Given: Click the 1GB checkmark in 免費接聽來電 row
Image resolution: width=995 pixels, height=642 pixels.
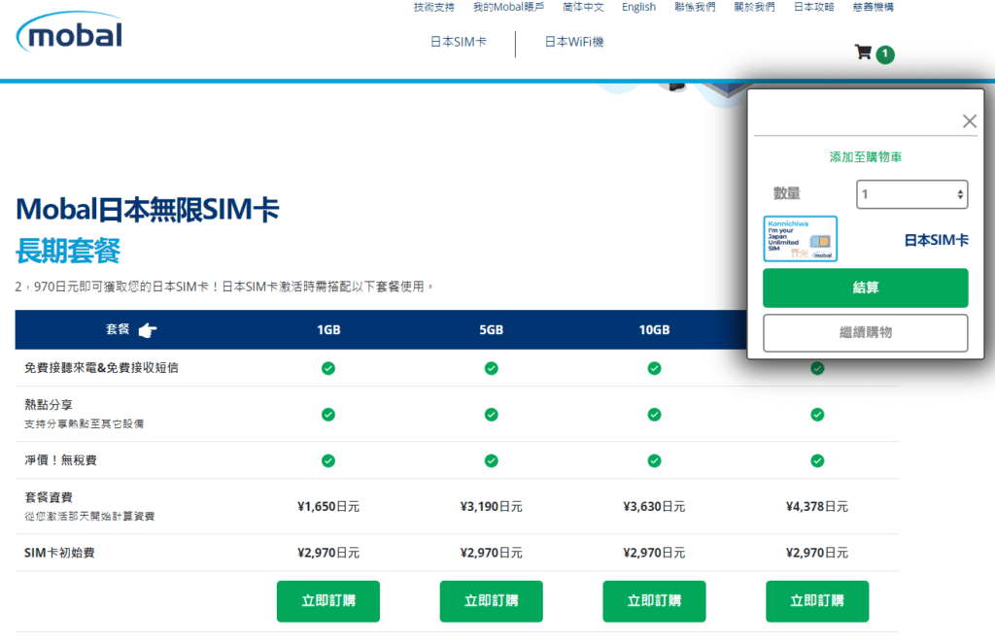Looking at the screenshot, I should 328,368.
